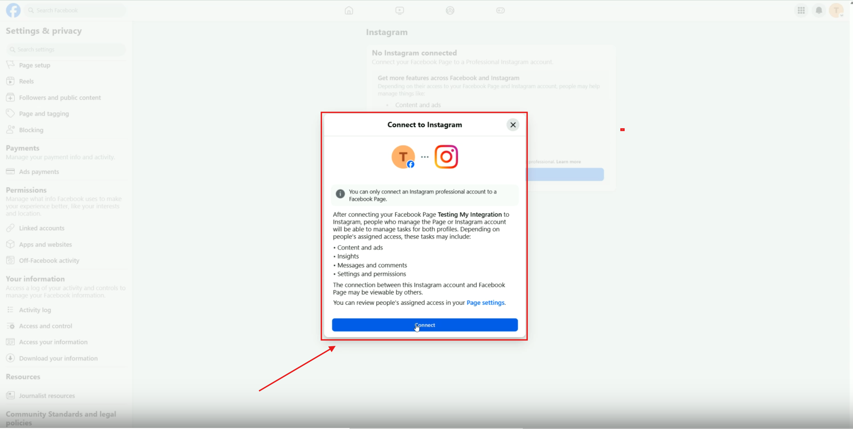Click the Search Facebook field
The image size is (853, 429).
pos(76,10)
